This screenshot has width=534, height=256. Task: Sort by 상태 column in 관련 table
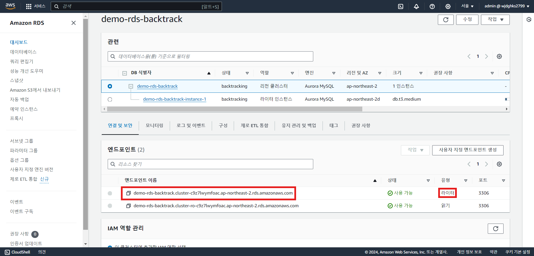(x=247, y=73)
